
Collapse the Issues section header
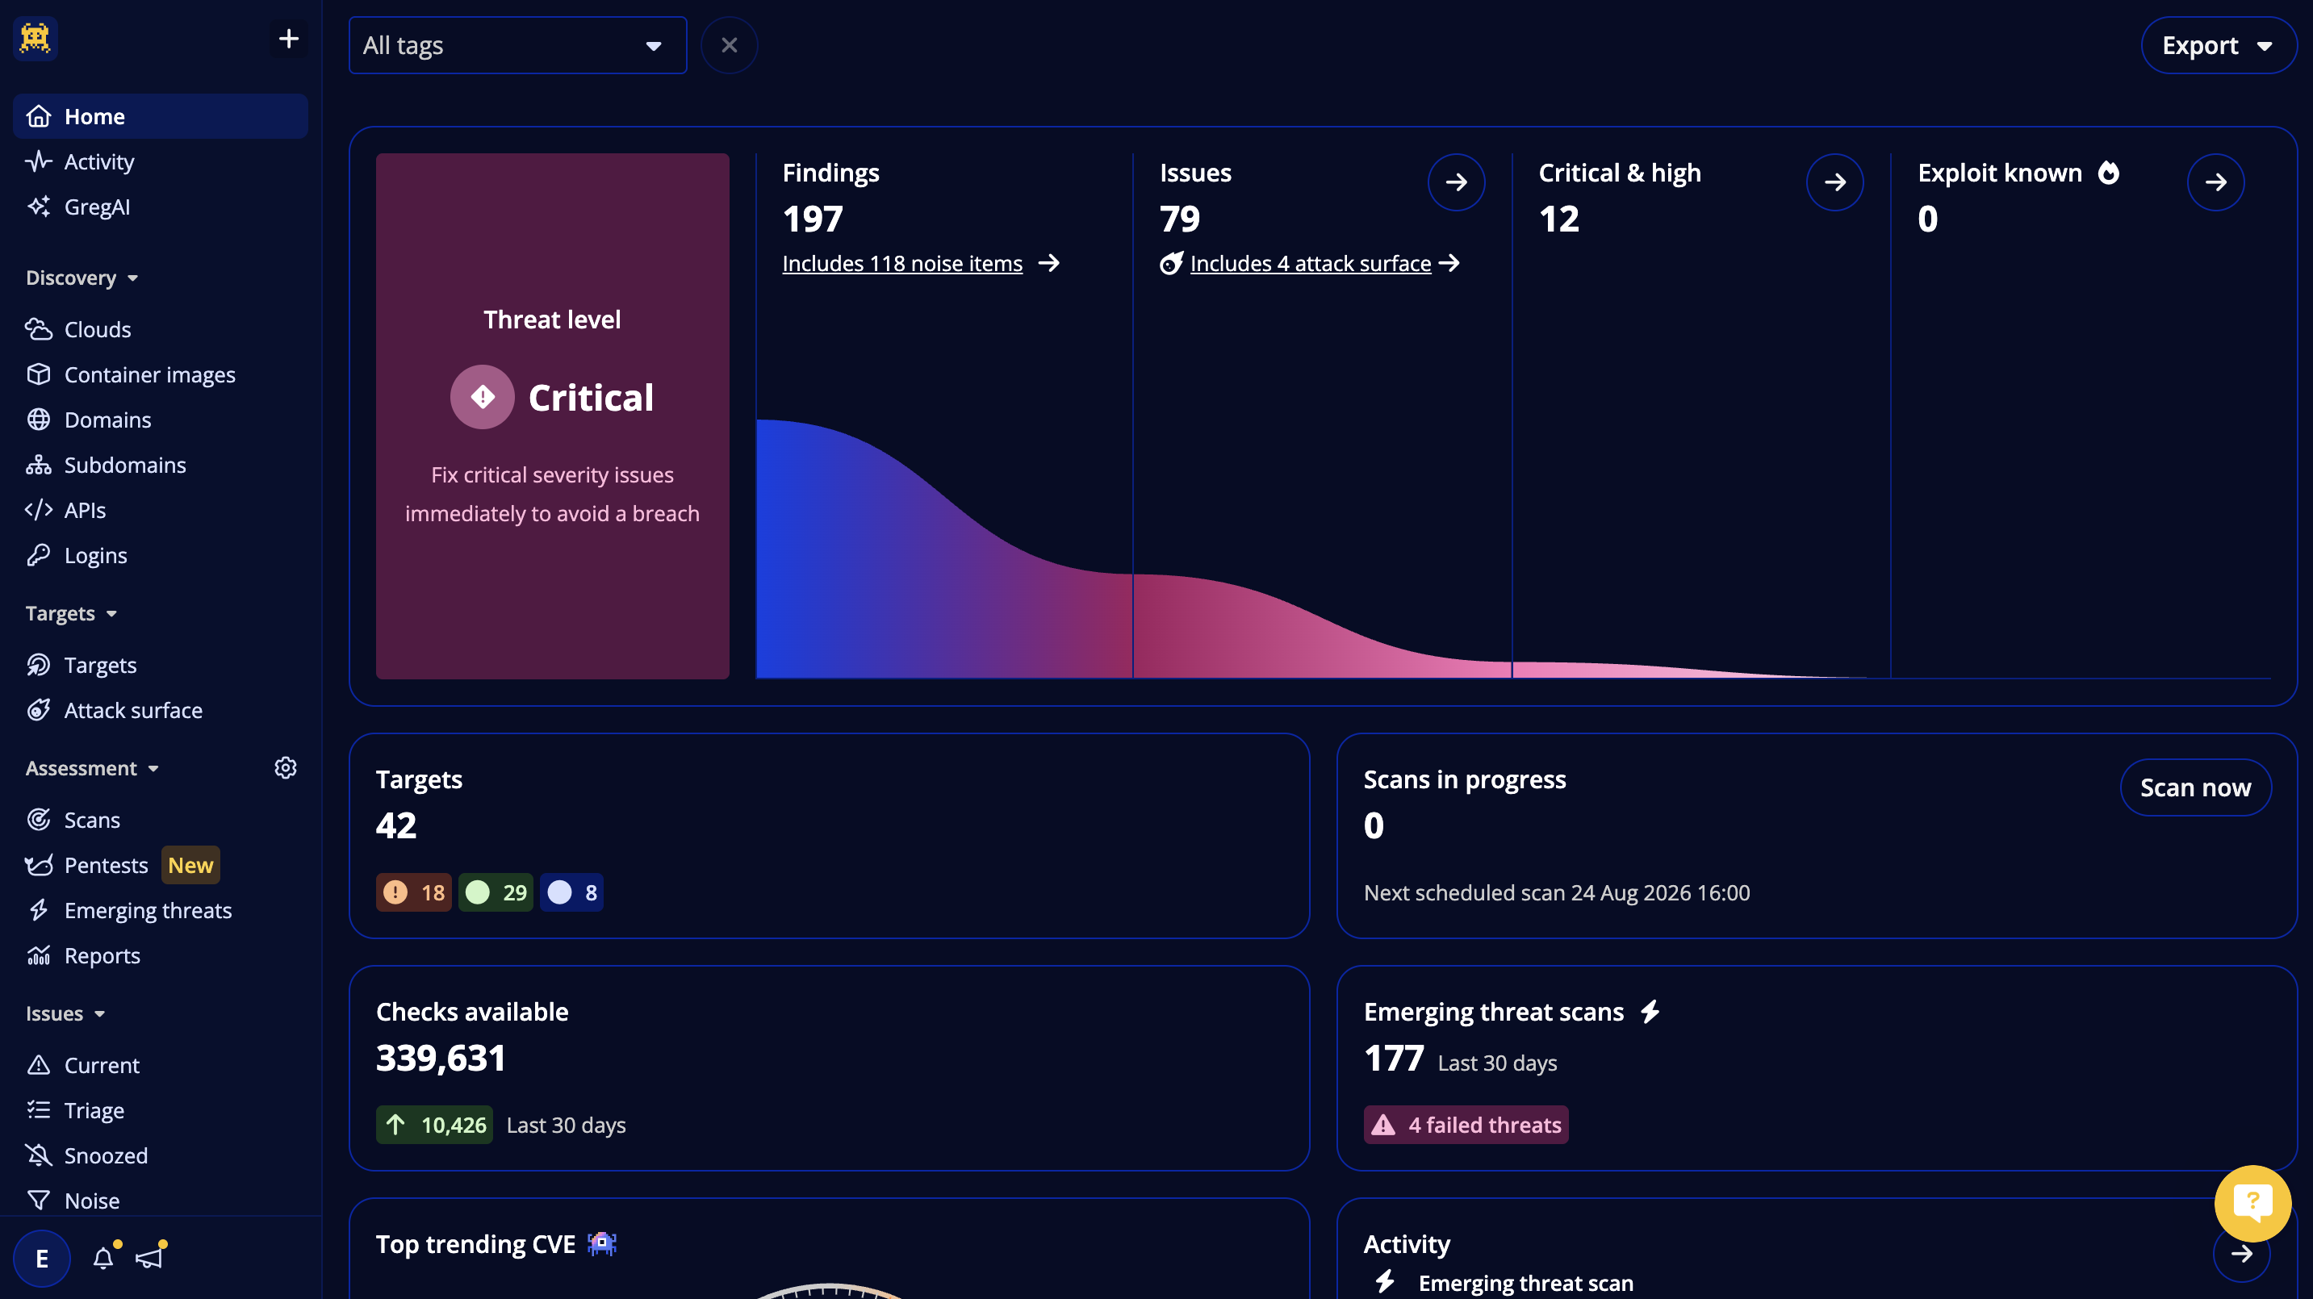point(65,1013)
